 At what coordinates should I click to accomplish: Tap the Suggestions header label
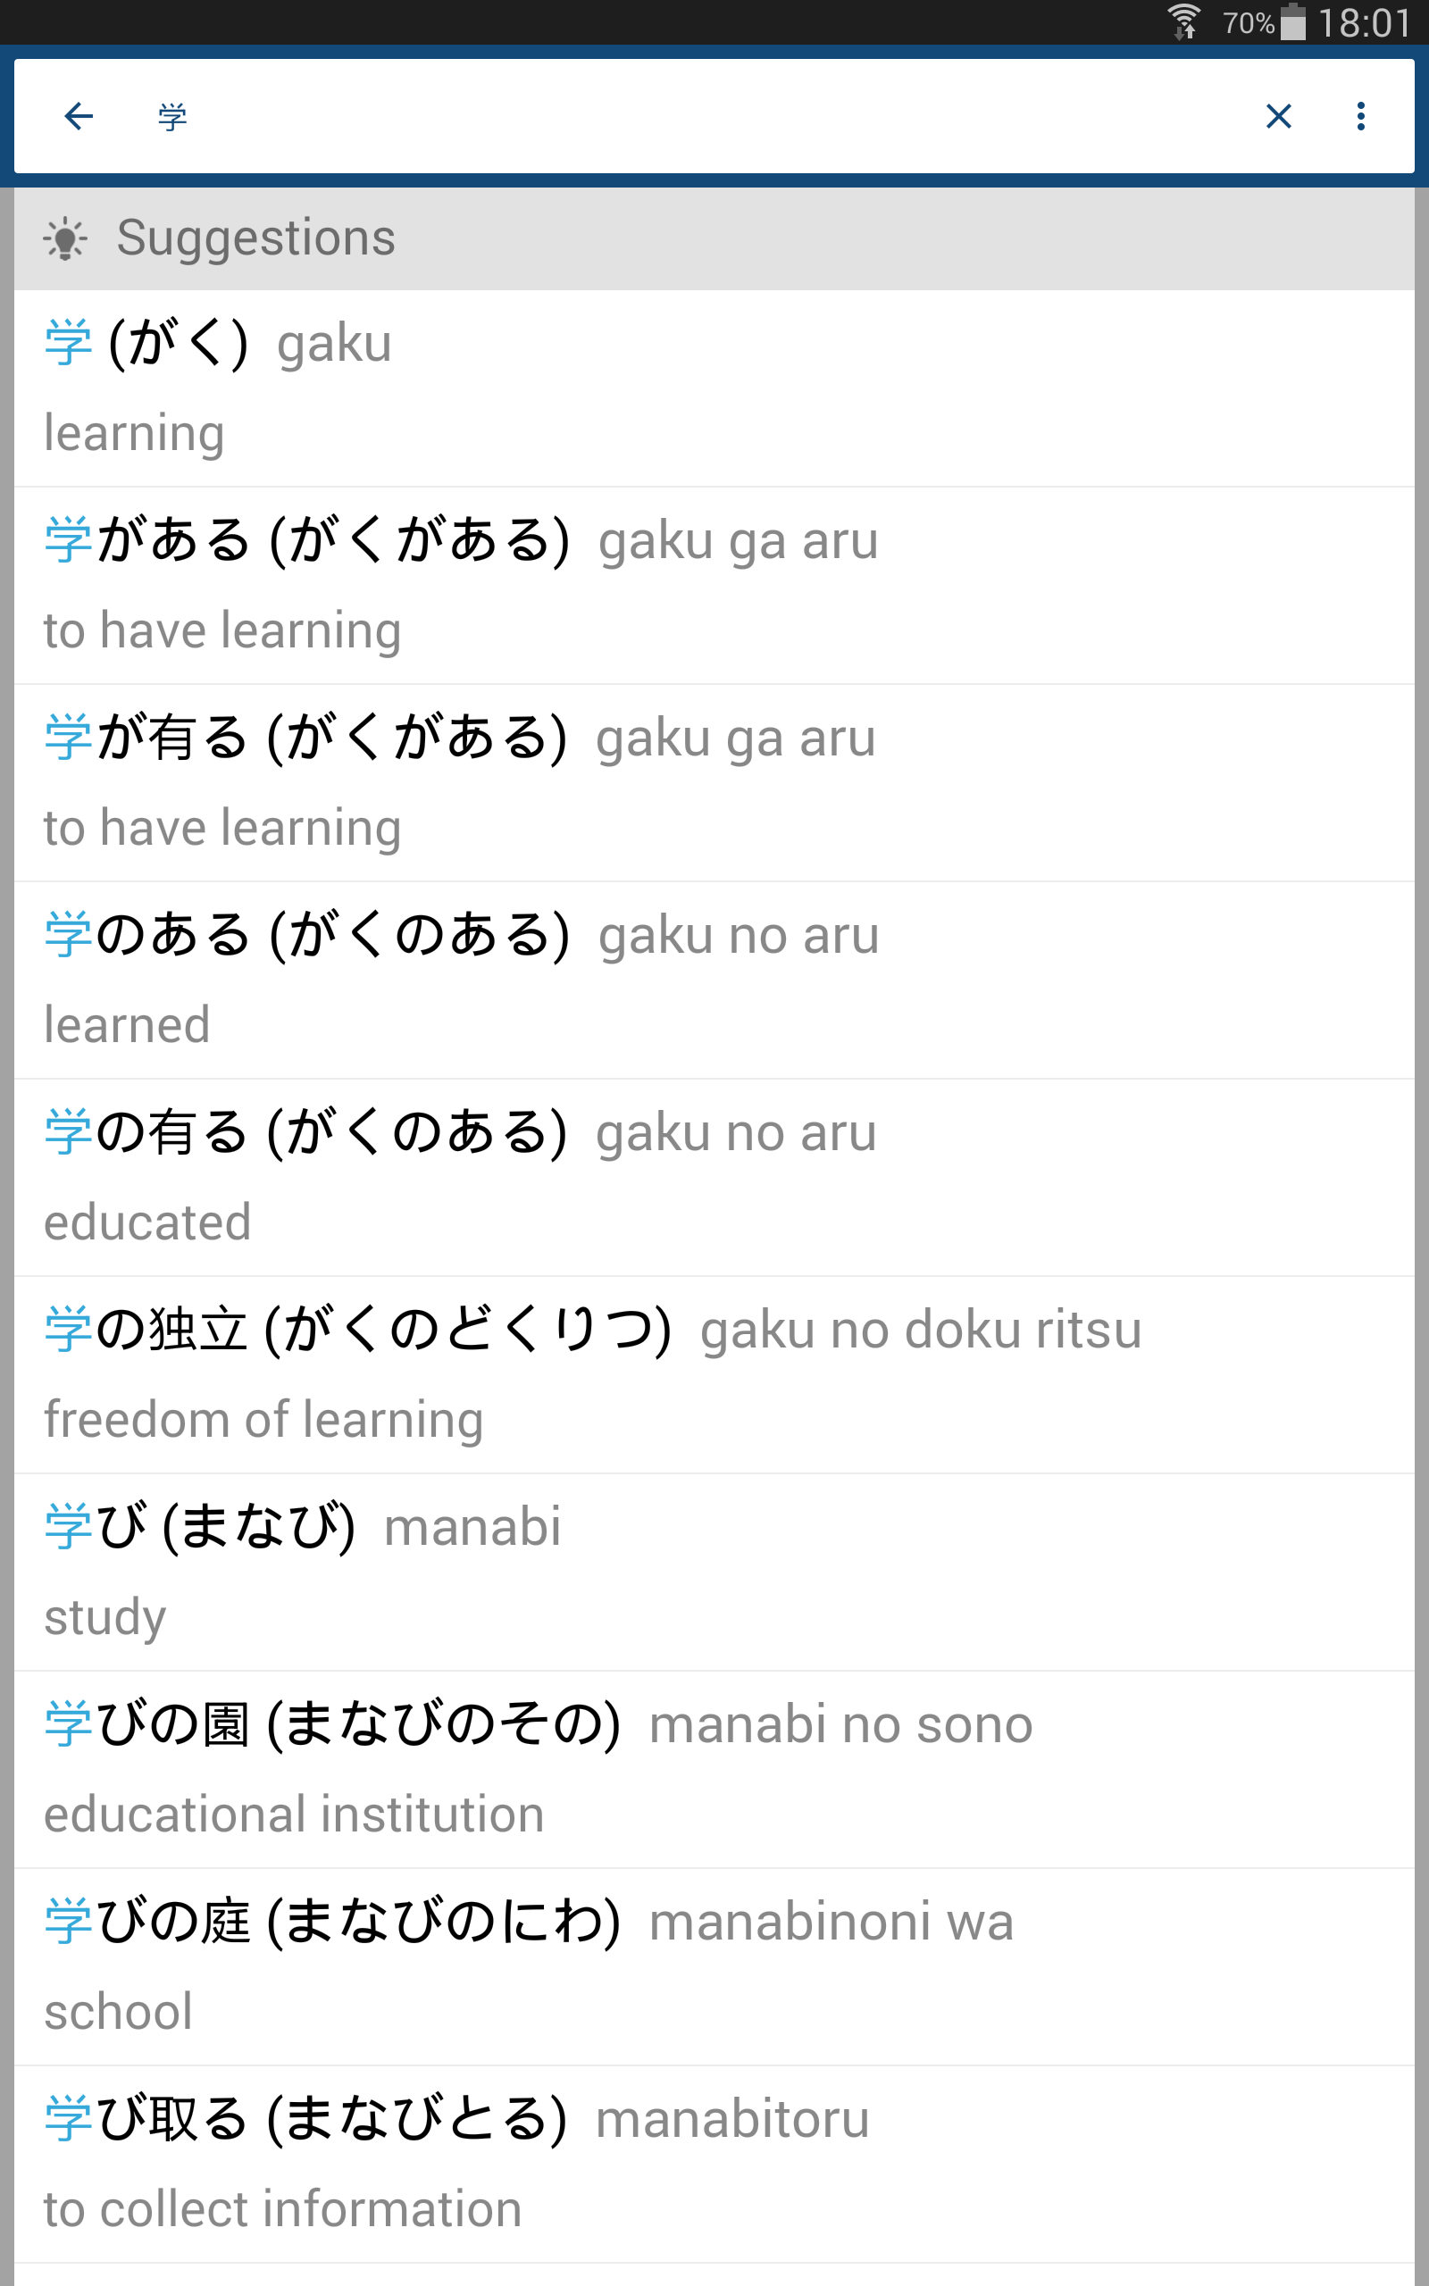255,238
